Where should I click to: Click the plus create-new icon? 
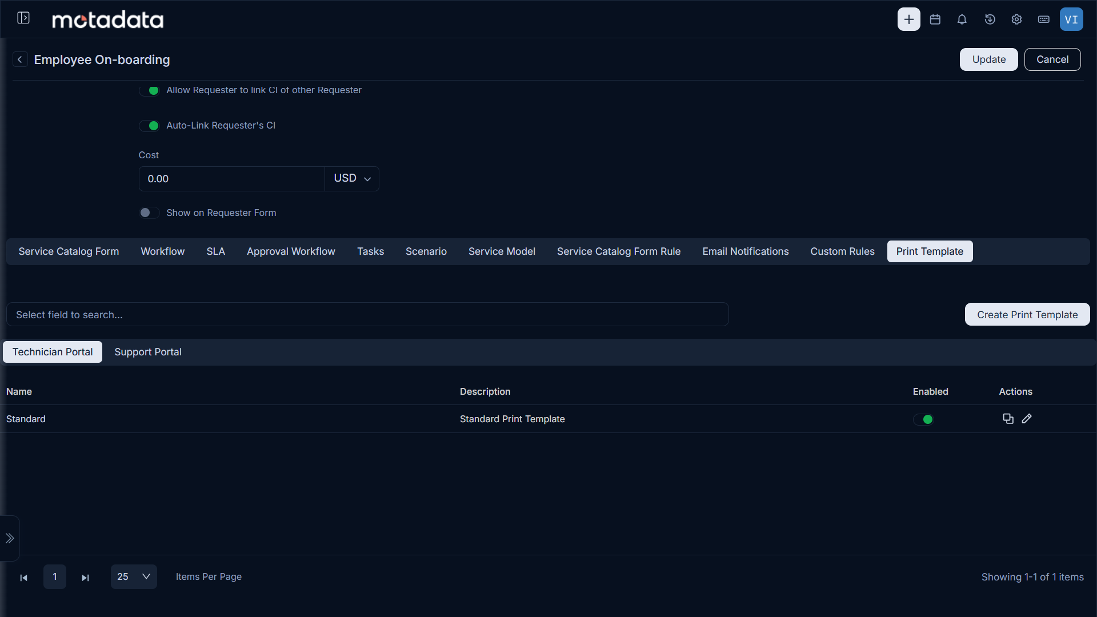tap(908, 19)
